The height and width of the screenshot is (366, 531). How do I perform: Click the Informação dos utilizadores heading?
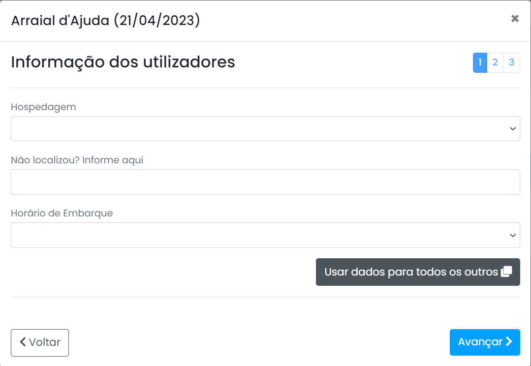click(x=123, y=62)
